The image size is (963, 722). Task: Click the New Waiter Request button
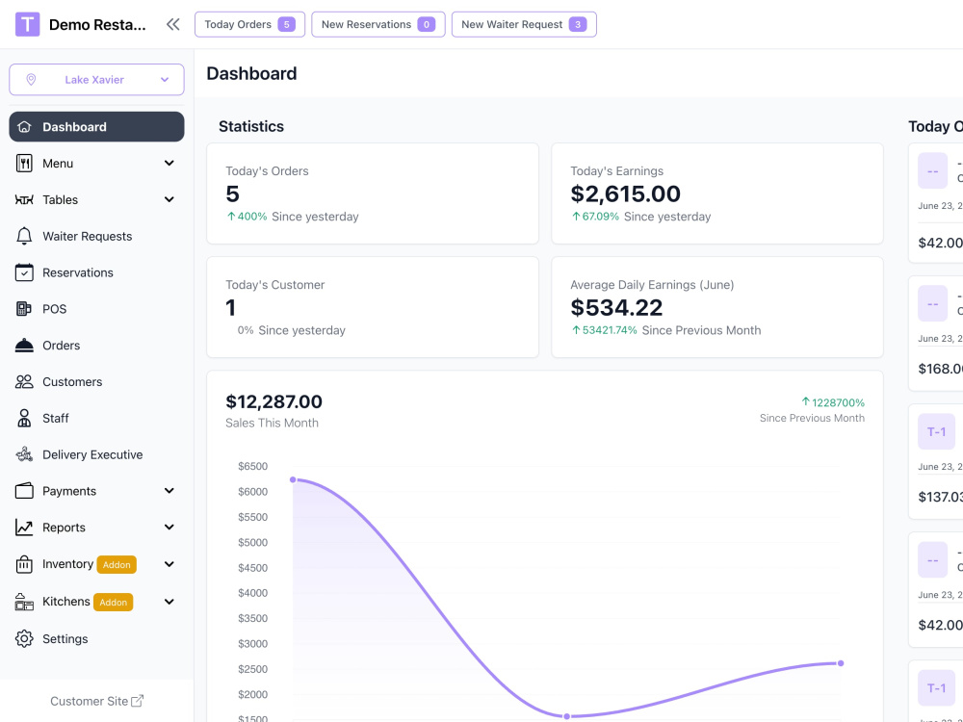pyautogui.click(x=524, y=25)
